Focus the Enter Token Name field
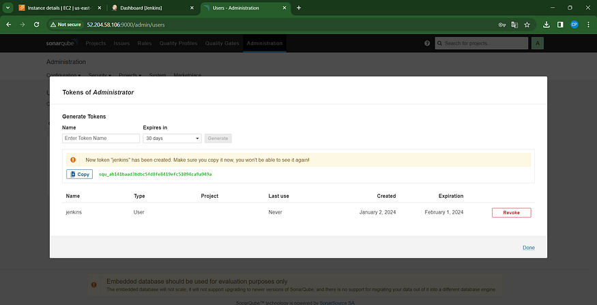 tap(101, 139)
